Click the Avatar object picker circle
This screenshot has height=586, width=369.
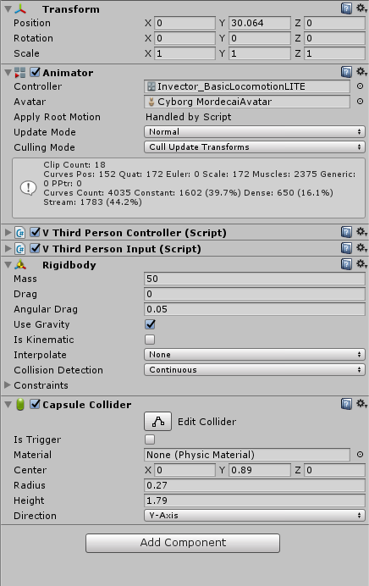click(360, 102)
